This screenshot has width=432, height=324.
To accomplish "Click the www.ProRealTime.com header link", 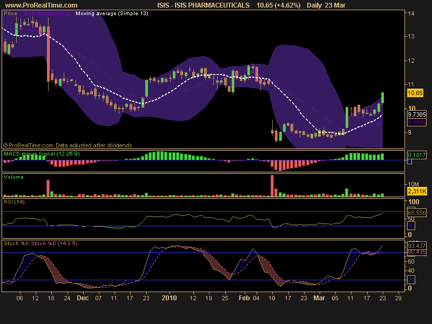I will (x=42, y=5).
